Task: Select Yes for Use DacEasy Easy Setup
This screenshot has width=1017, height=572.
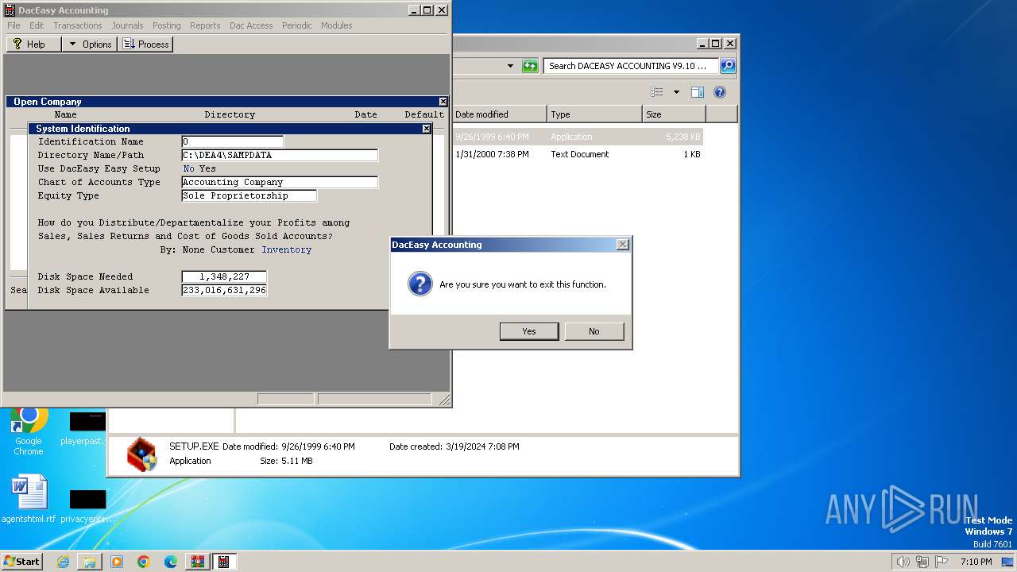Action: pos(207,168)
